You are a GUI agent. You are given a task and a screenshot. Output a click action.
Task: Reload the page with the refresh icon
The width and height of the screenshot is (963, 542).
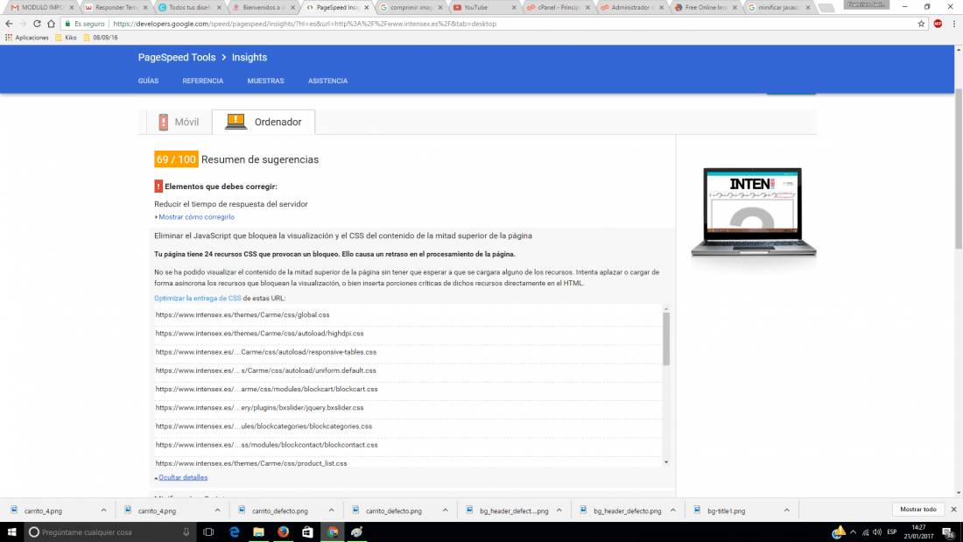tap(37, 24)
